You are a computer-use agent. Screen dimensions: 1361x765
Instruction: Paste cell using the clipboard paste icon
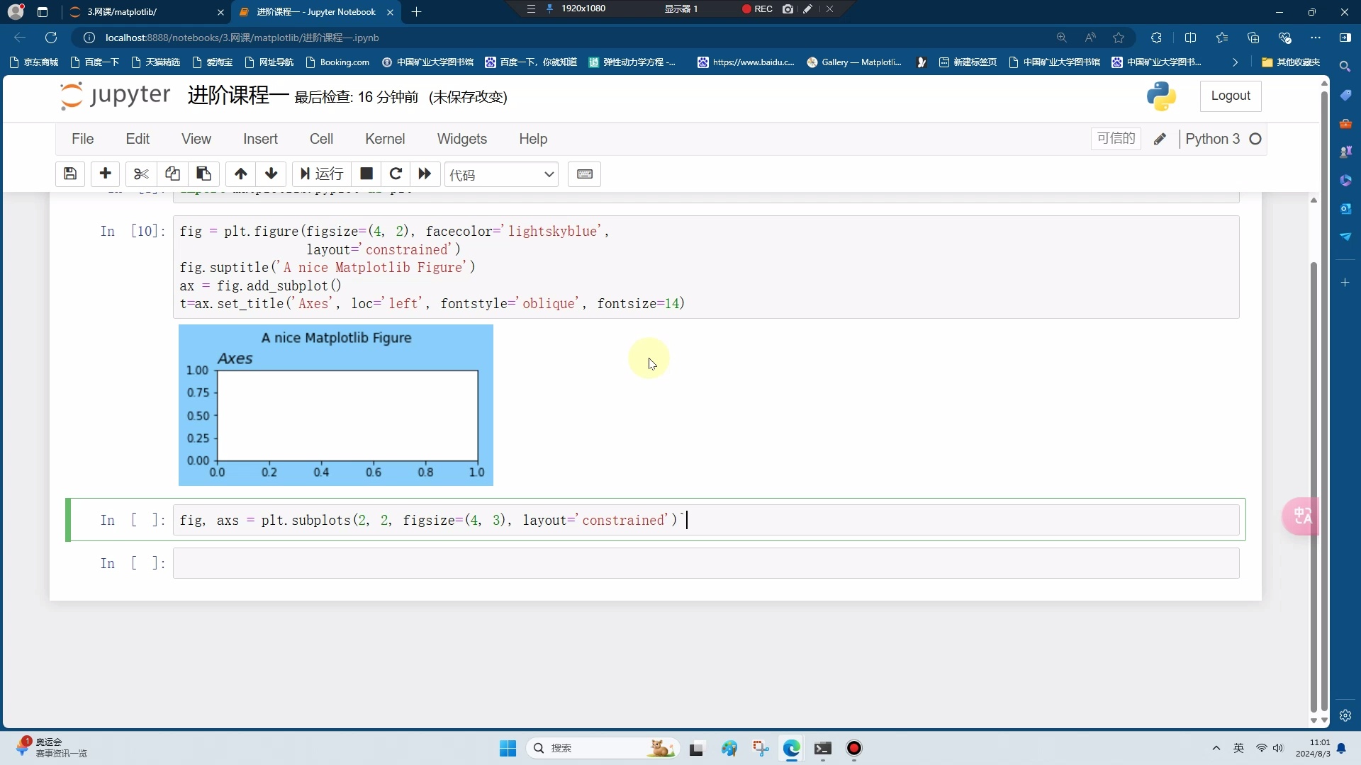click(x=203, y=174)
